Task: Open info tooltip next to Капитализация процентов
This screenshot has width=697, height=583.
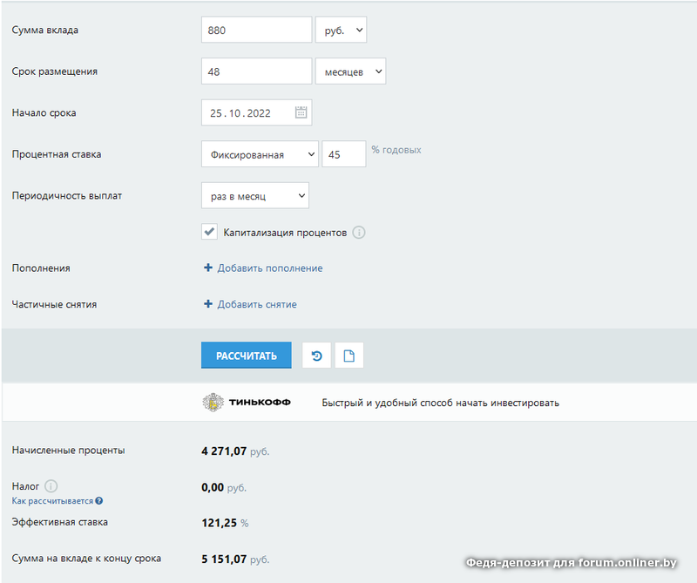Action: coord(359,233)
